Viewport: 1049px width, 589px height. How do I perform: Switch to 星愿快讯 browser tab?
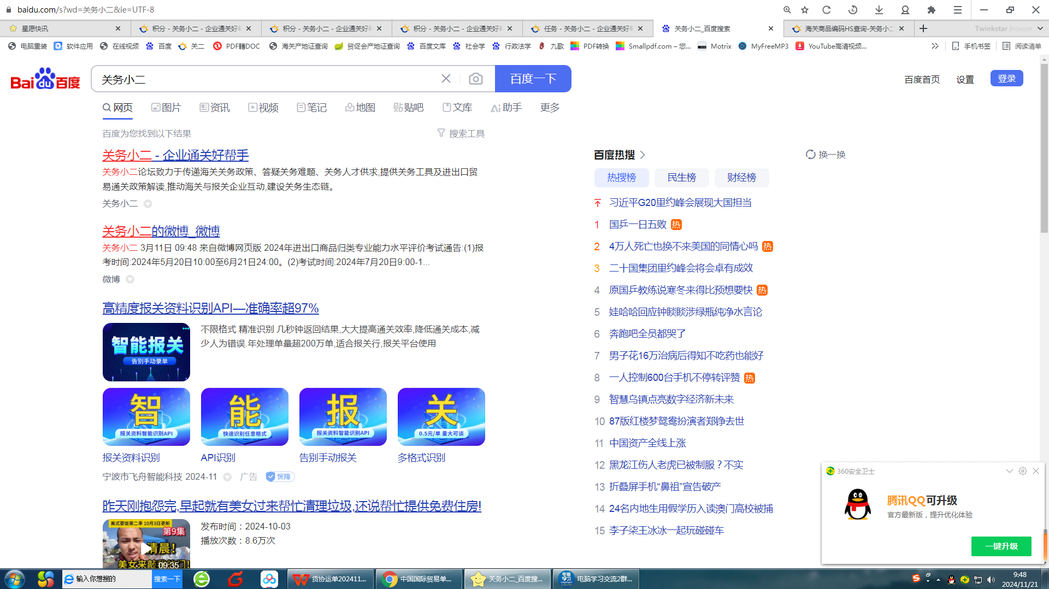click(x=65, y=28)
